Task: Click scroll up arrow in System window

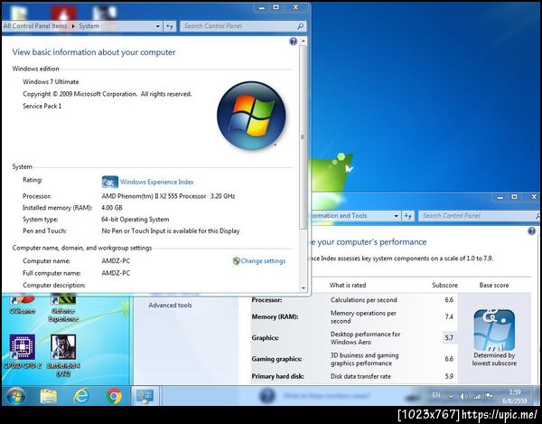Action: tap(304, 41)
